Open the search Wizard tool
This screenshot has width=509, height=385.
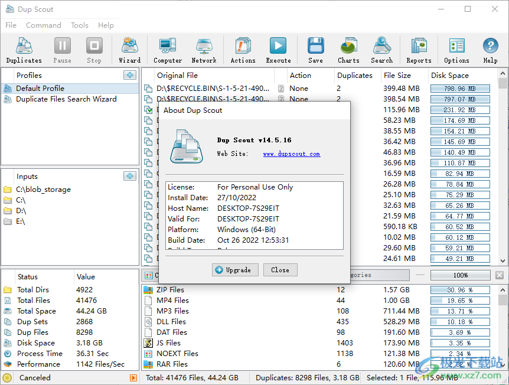(129, 50)
